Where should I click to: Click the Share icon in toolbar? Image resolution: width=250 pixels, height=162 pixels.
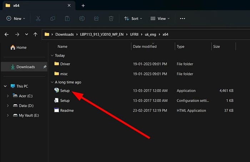click(96, 19)
